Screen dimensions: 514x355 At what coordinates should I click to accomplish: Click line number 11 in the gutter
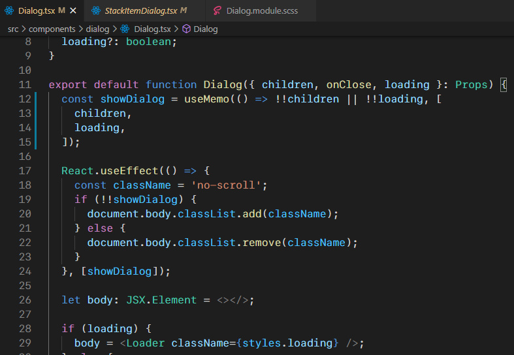tap(25, 85)
